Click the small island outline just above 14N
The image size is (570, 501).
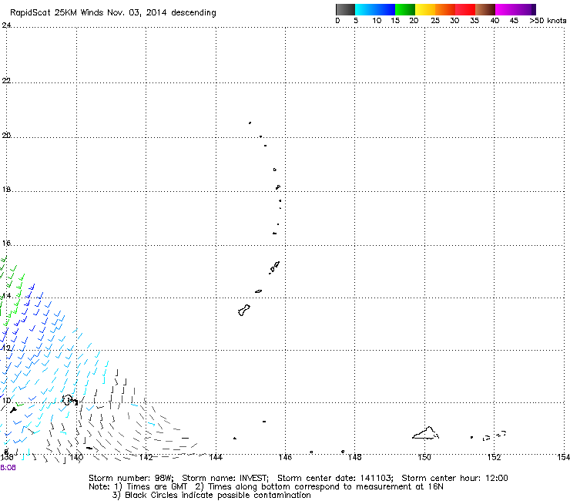coord(259,291)
